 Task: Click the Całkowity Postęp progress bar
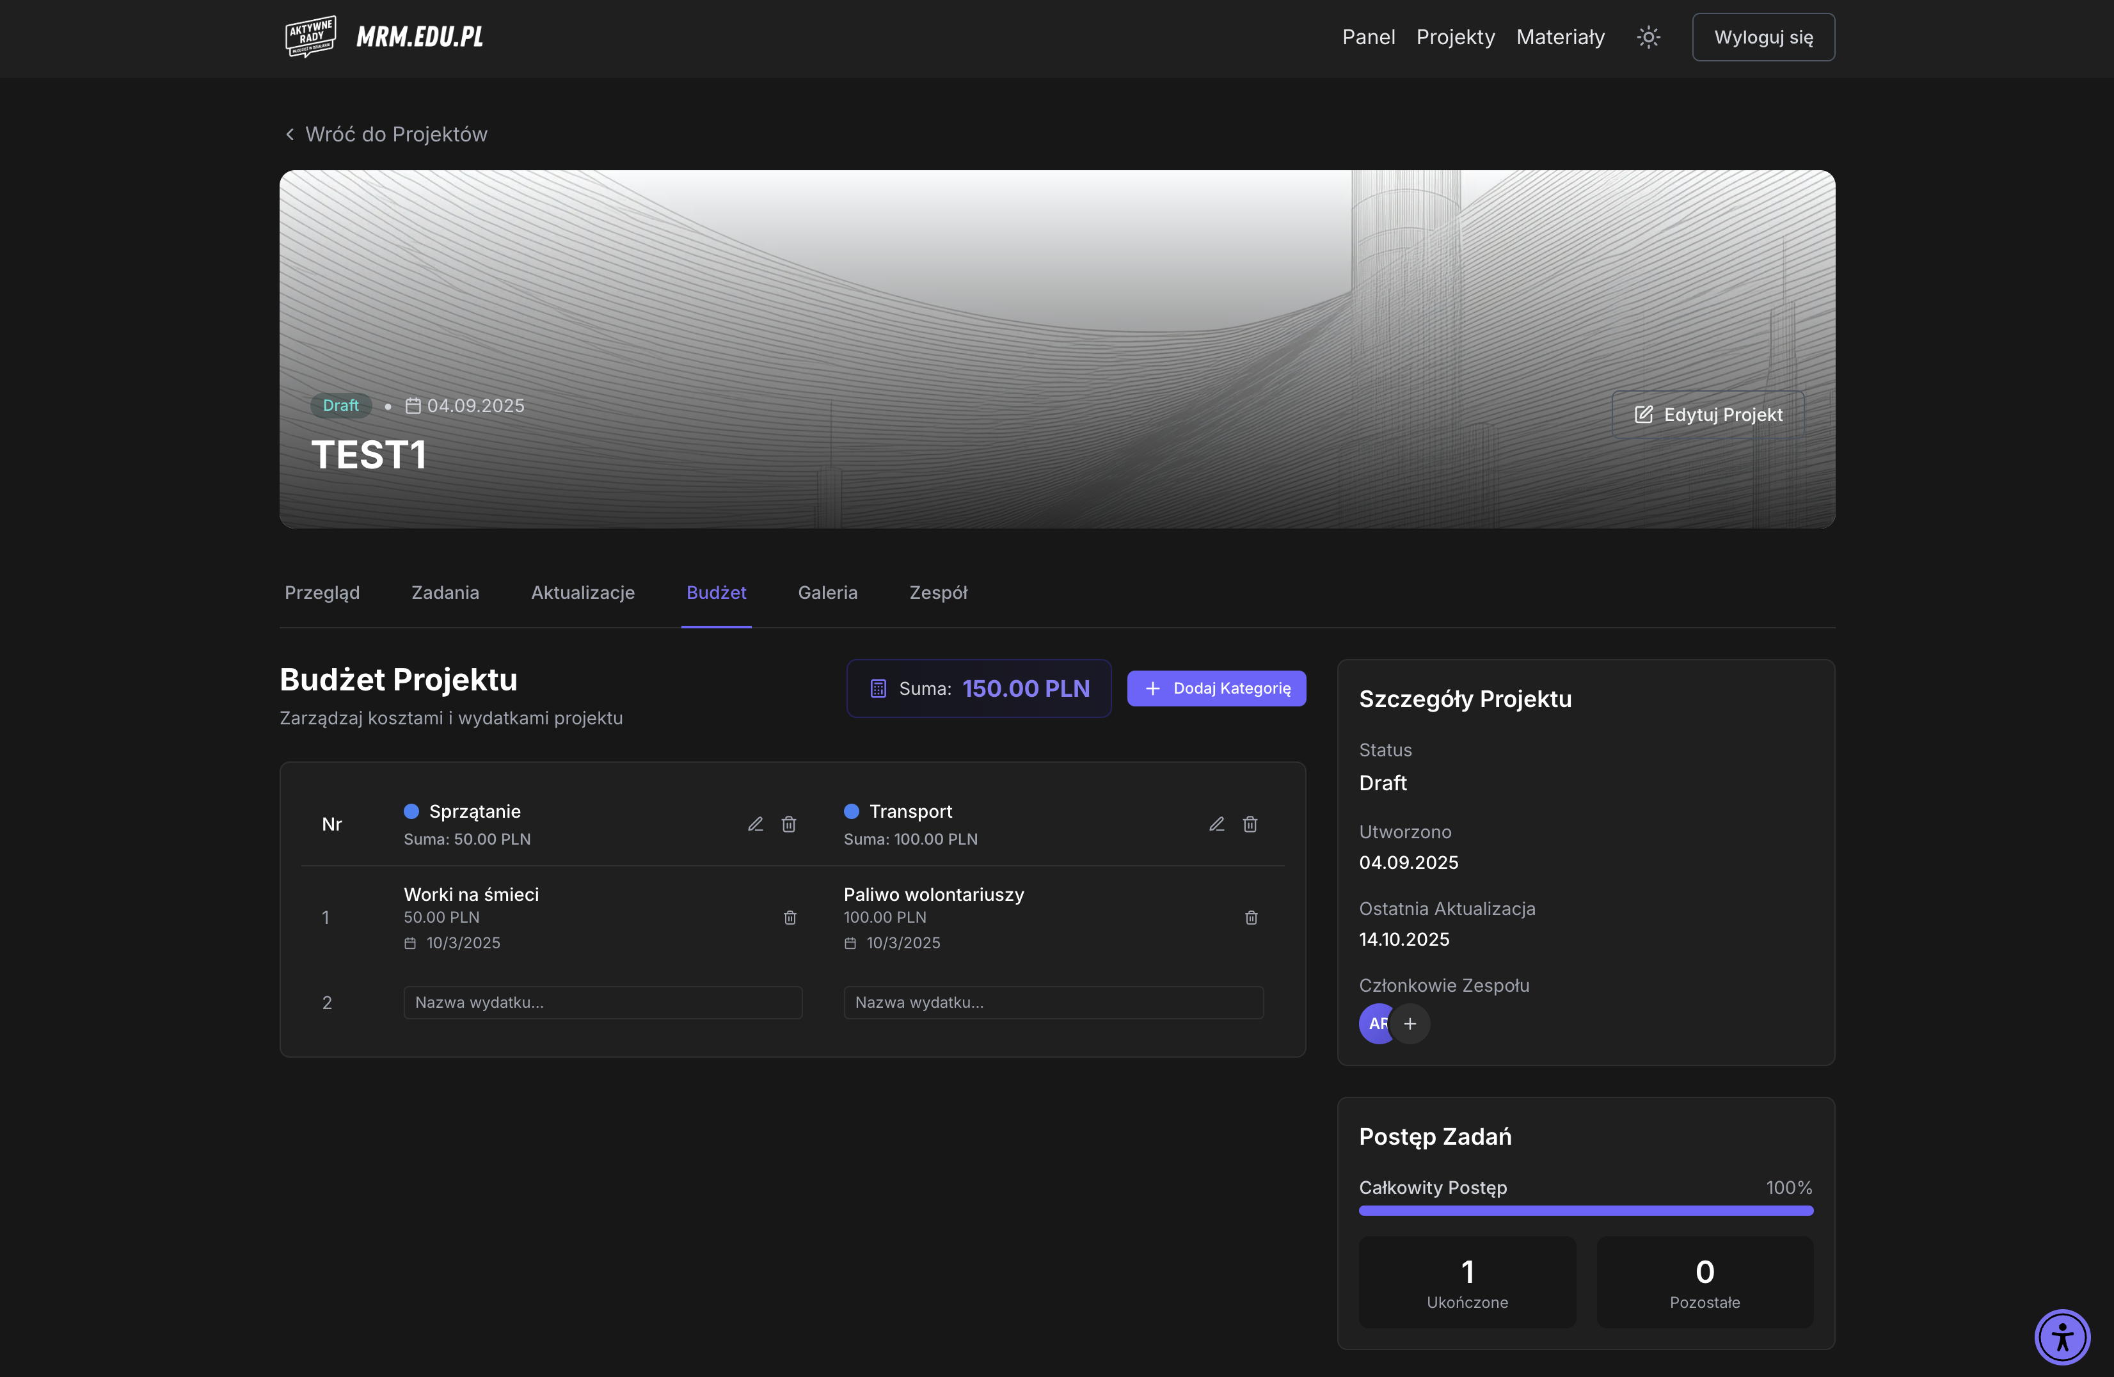click(1585, 1211)
